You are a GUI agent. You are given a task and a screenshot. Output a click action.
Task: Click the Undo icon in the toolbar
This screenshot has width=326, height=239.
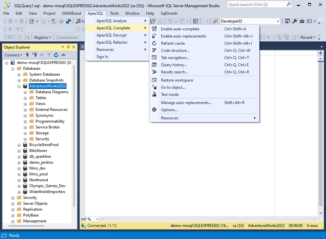170,21
